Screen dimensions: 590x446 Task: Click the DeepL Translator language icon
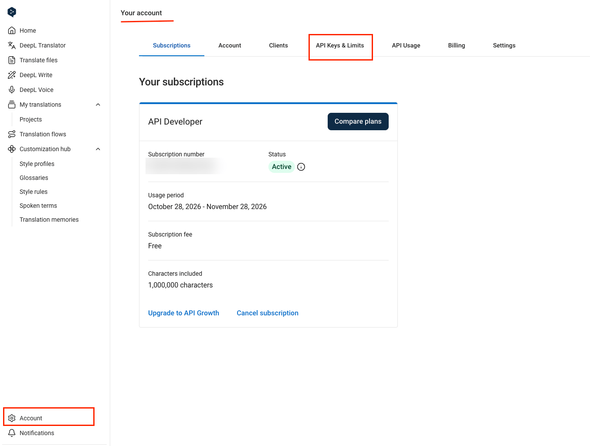coord(12,45)
